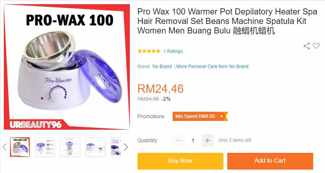The height and width of the screenshot is (173, 325).
Task: Click the Add to Cart button
Action: tap(270, 161)
